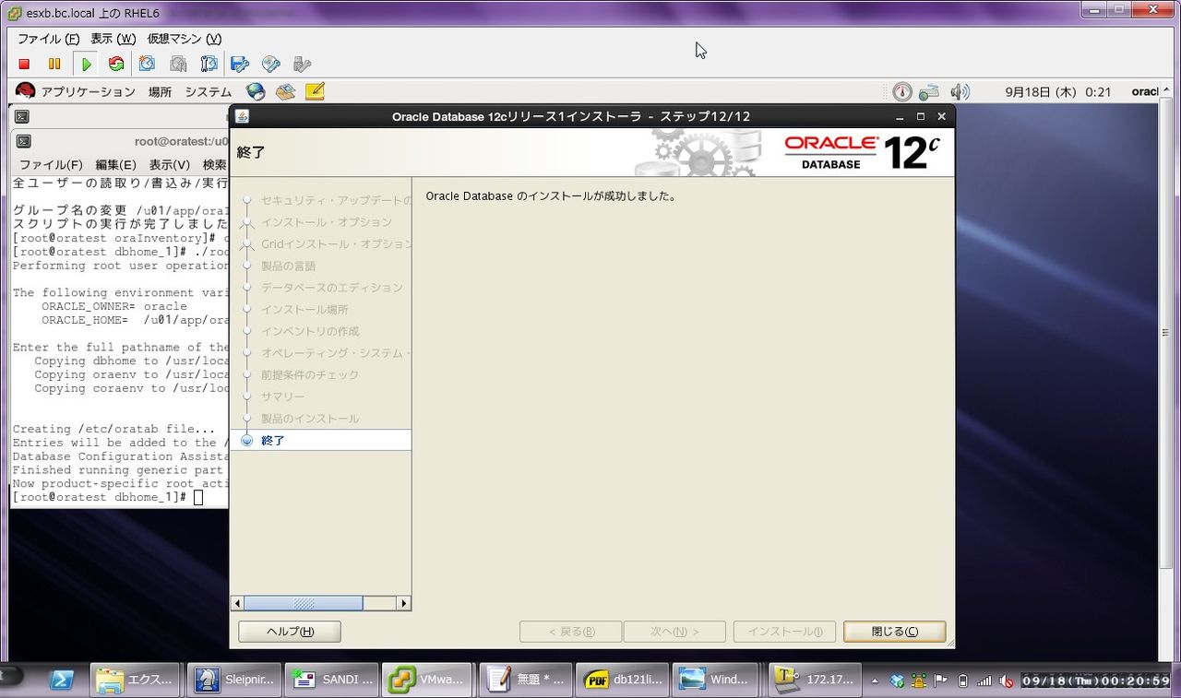1181x698 pixels.
Task: Switch to the Sleipnir taskbar button
Action: click(x=234, y=680)
